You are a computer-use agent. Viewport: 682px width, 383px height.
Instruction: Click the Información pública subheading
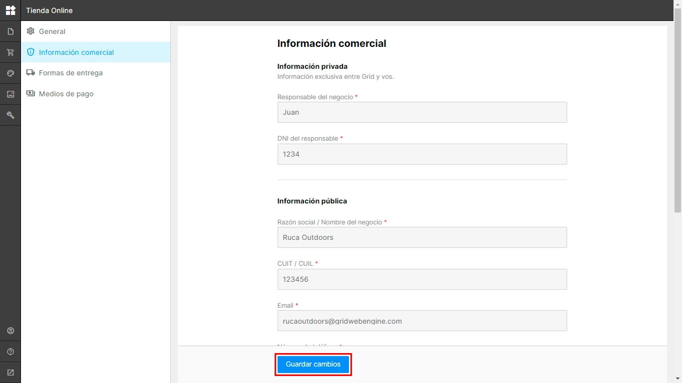(x=312, y=201)
